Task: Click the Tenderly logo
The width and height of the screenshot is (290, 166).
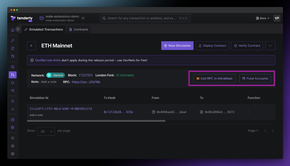Action: click(x=21, y=18)
